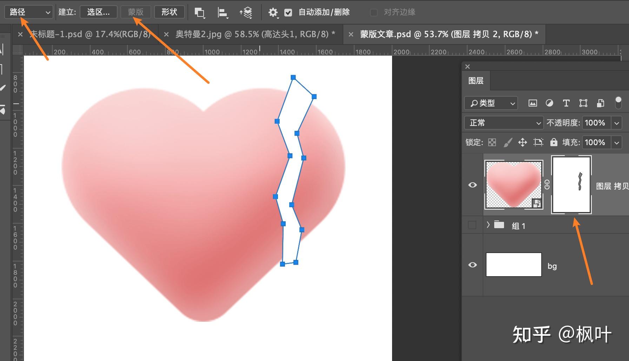Open the path alignment options icon

tap(223, 13)
